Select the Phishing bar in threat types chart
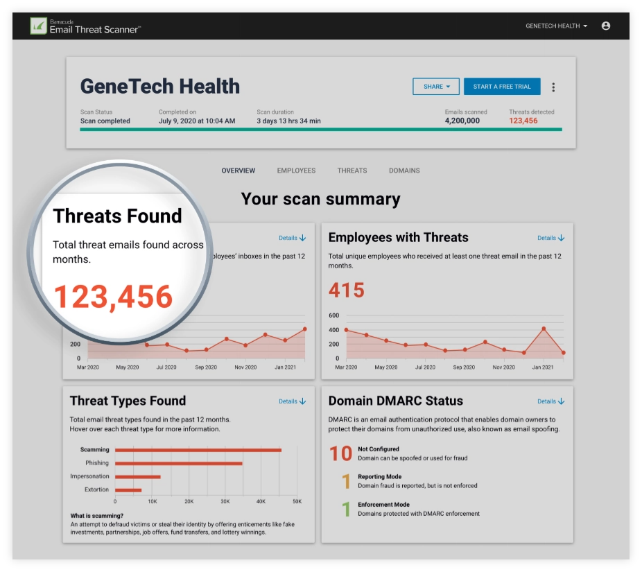The image size is (642, 572). coord(178,464)
